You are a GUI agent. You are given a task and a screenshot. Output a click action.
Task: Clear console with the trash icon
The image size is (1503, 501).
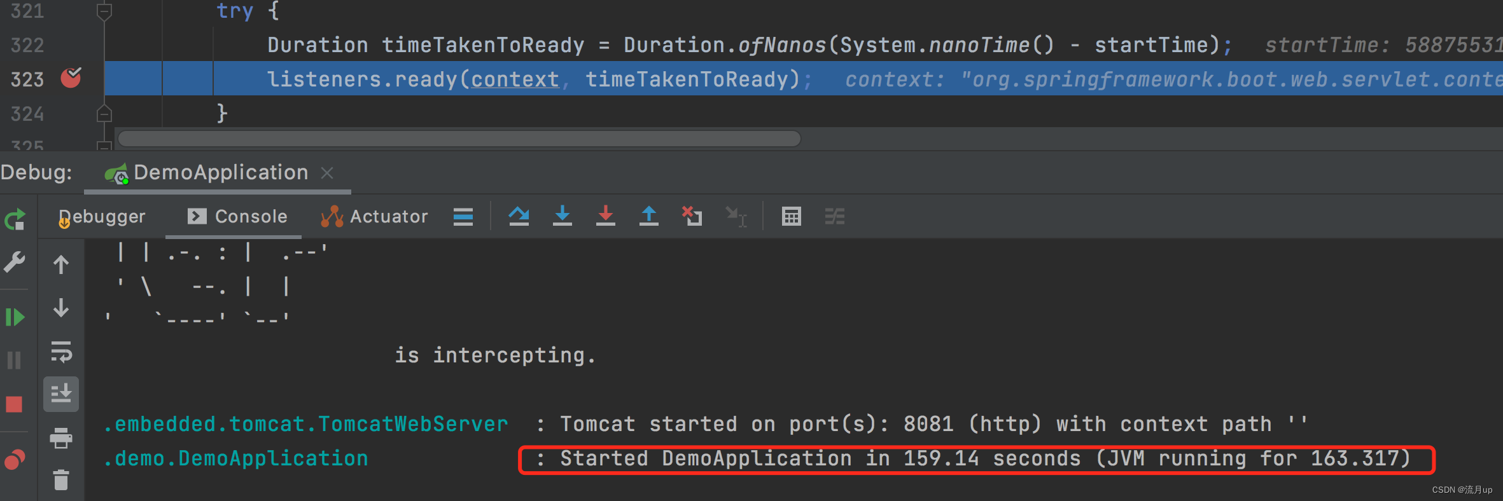tap(61, 480)
